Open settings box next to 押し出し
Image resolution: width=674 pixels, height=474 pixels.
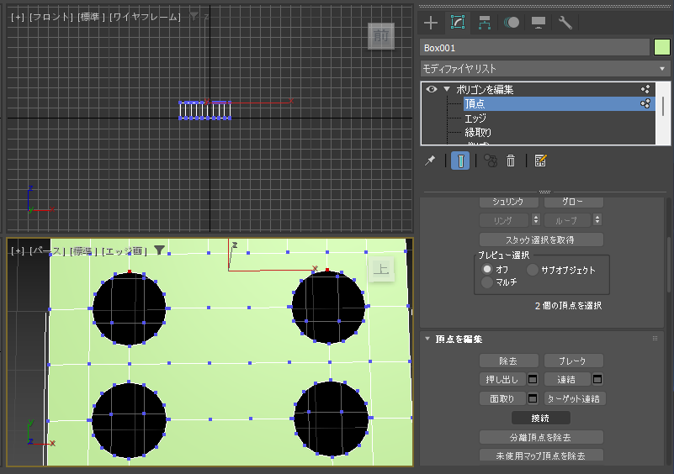click(x=533, y=380)
